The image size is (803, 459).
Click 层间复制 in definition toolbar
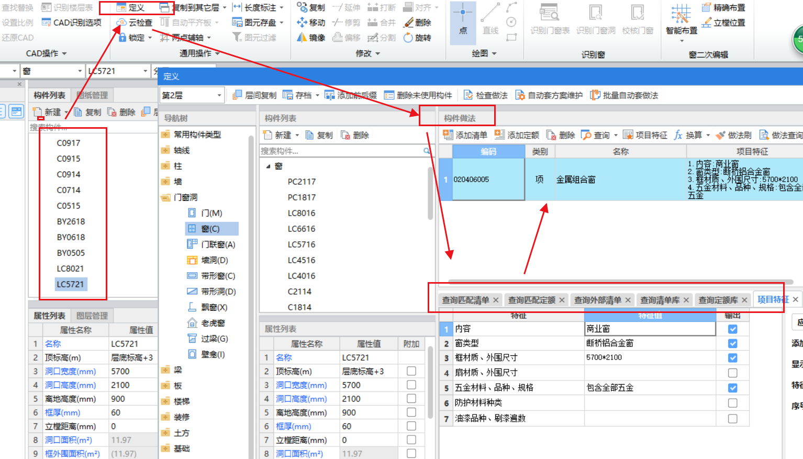[x=254, y=95]
